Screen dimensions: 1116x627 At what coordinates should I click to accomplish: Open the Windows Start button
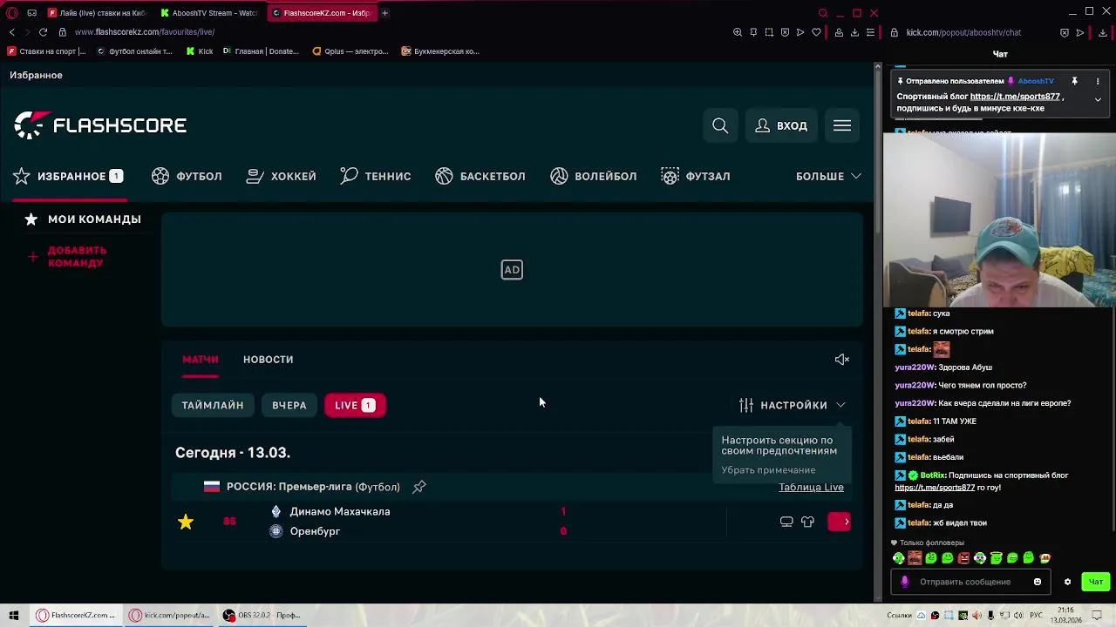coord(14,615)
